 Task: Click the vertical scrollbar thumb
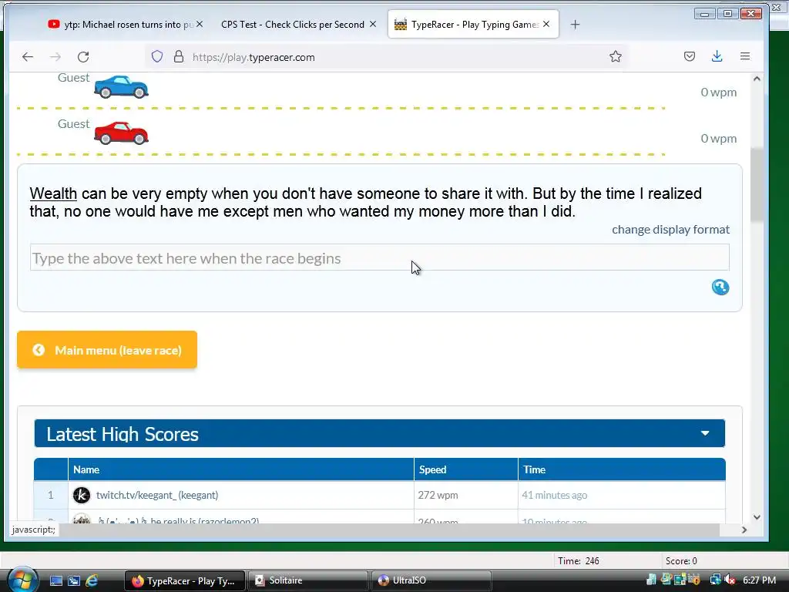[x=757, y=184]
